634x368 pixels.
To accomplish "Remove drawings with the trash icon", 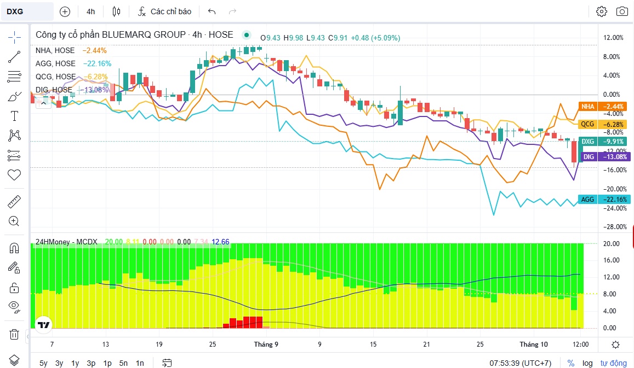I will coord(14,334).
